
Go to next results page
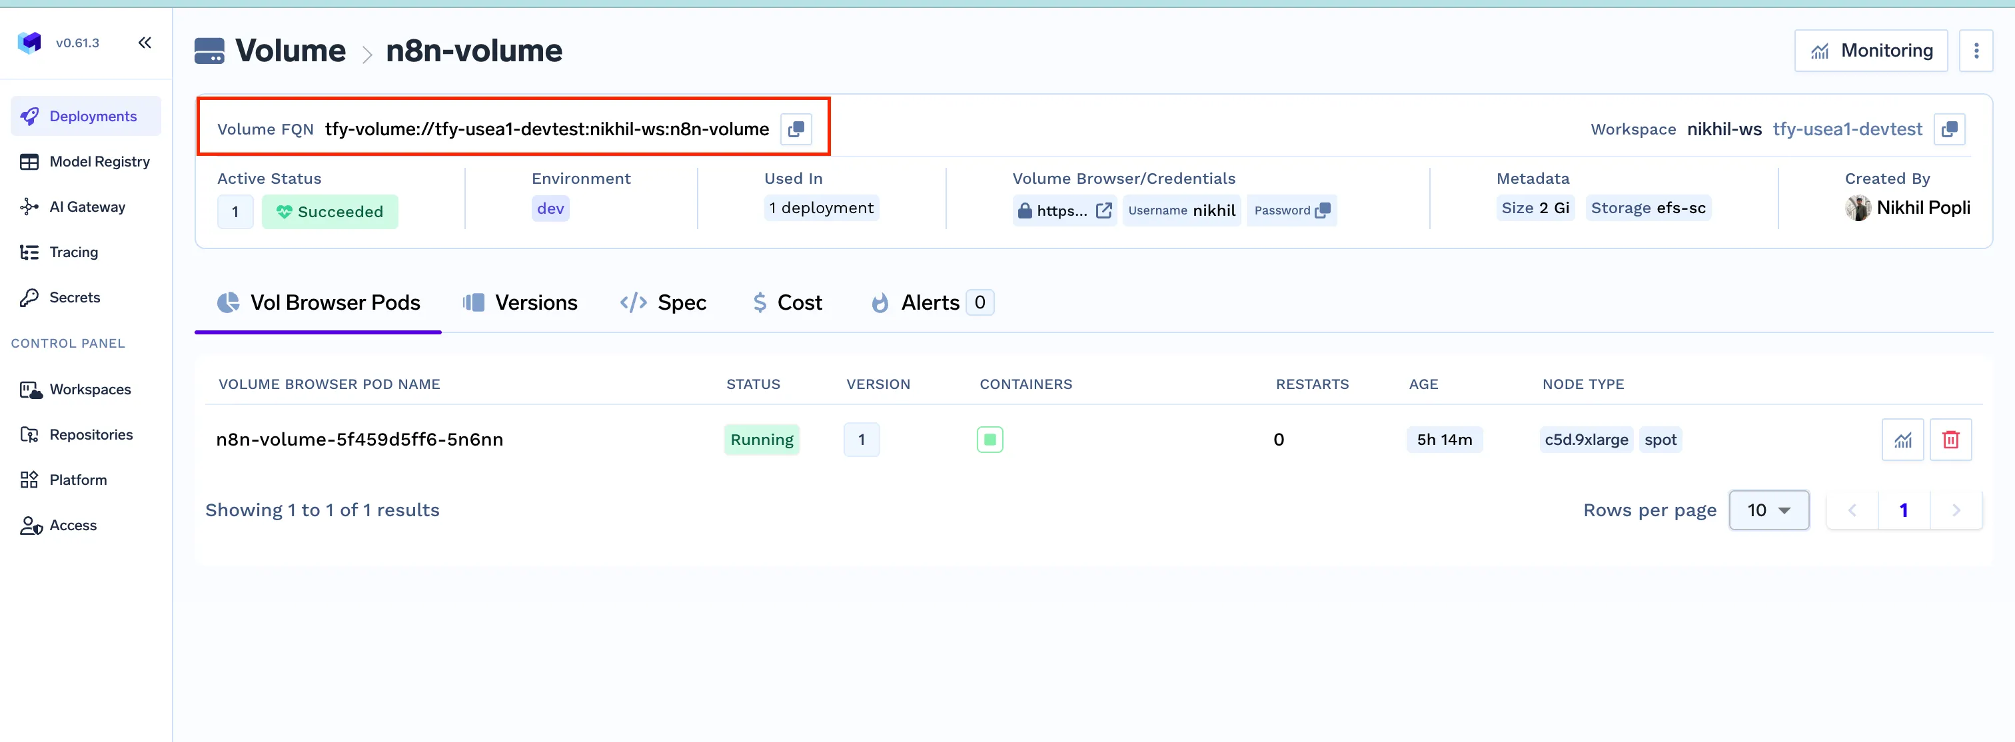click(1956, 510)
